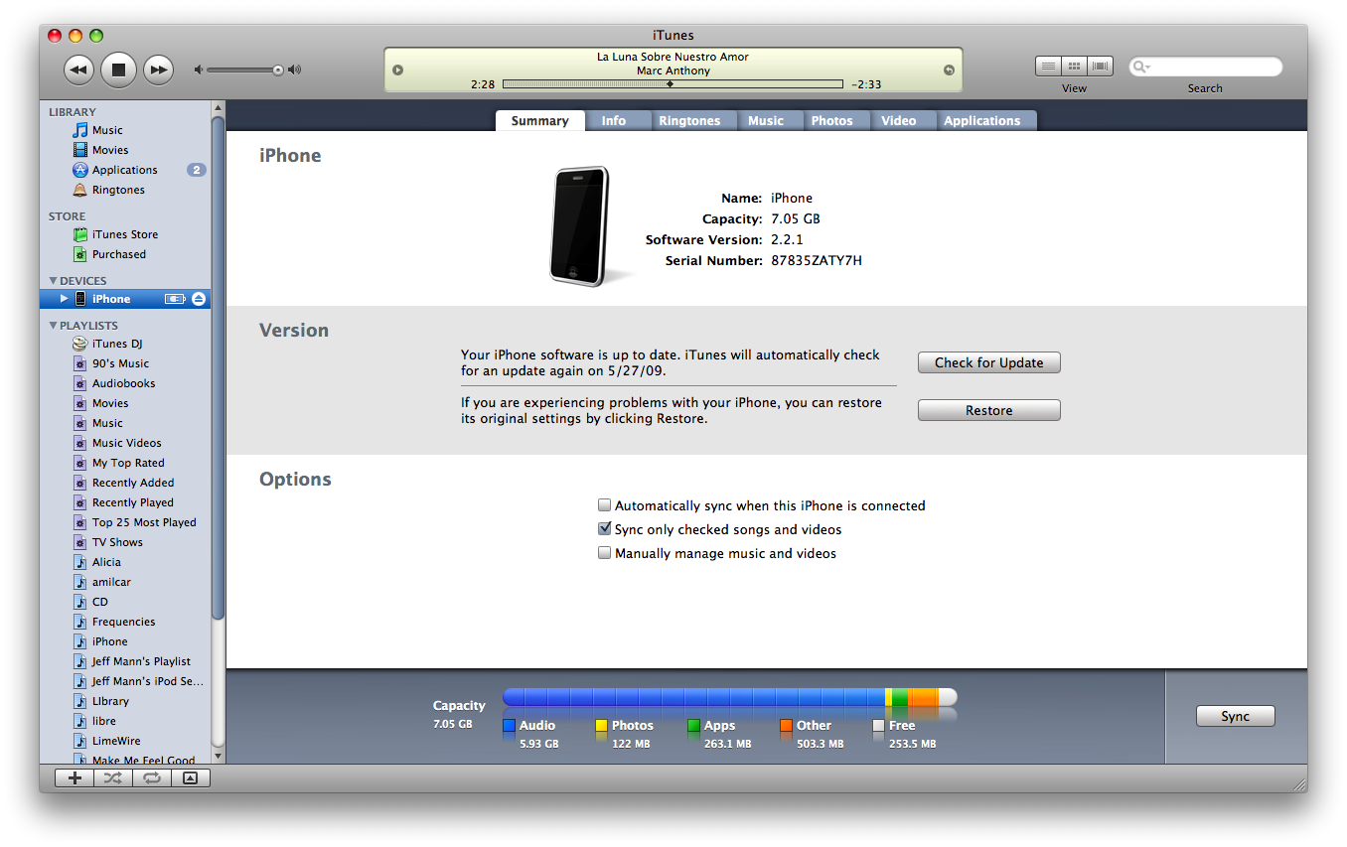The height and width of the screenshot is (847, 1347).
Task: Open the Audiobooks smart playlist
Action: pyautogui.click(x=125, y=383)
